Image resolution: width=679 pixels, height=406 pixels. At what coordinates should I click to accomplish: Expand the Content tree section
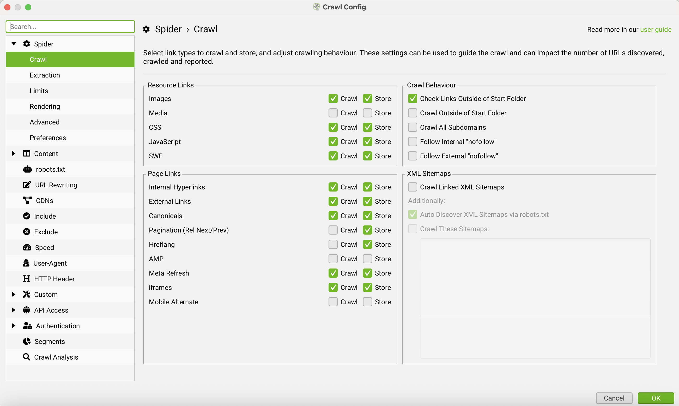click(x=14, y=153)
